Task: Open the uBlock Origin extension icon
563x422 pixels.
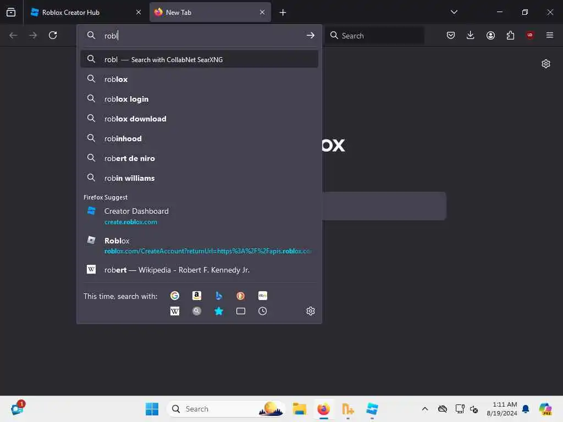Action: (530, 35)
